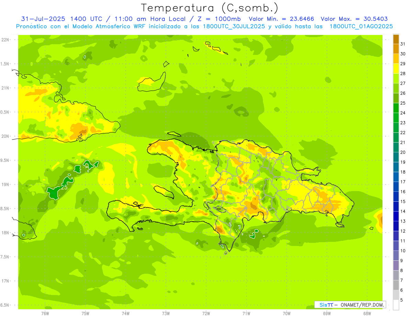Click the "20N" latitude axis label
Image resolution: width=412 pixels, height=318 pixels.
(x=5, y=136)
